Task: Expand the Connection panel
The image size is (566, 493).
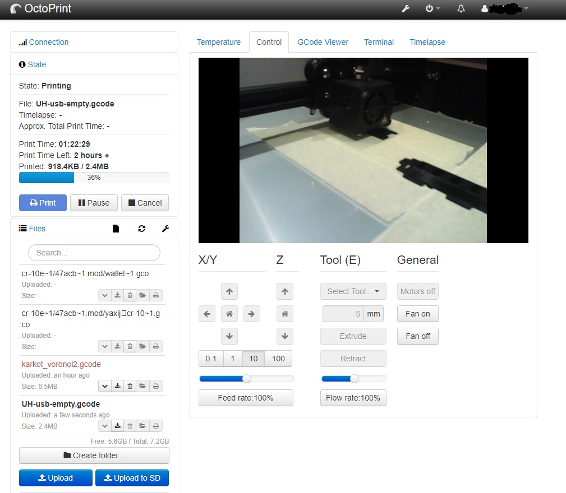Action: click(49, 42)
